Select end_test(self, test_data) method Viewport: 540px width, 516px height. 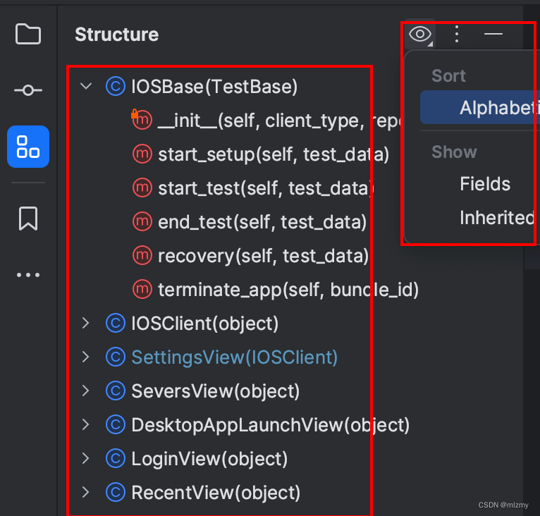262,222
